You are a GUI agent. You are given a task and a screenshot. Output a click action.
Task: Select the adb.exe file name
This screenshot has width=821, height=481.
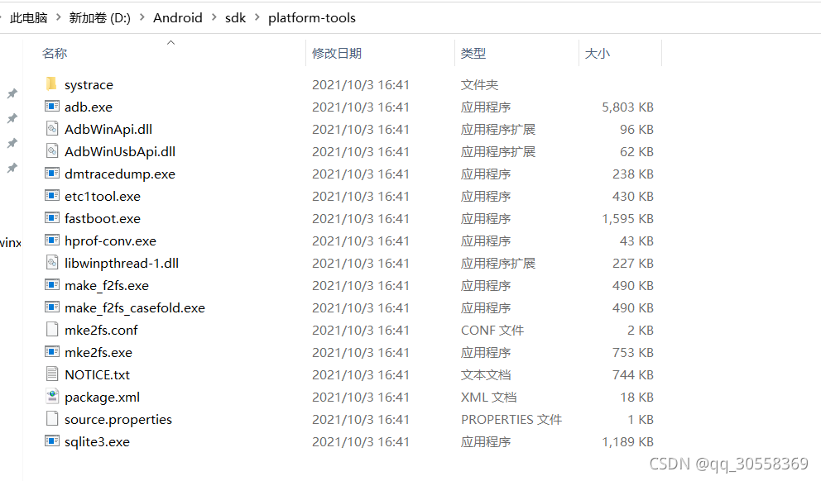coord(88,107)
